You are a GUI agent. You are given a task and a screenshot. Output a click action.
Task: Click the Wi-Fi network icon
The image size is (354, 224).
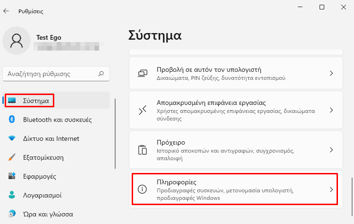(12, 138)
